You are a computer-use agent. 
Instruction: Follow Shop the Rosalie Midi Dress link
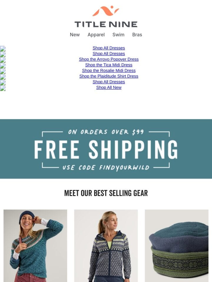coord(109,70)
